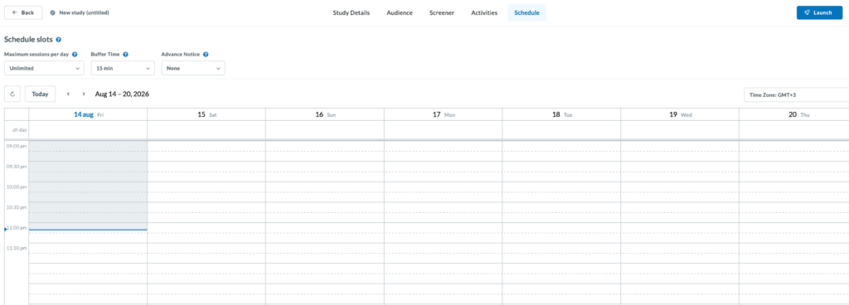Click the 18 Tue column header
The height and width of the screenshot is (305, 849).
[x=561, y=114]
